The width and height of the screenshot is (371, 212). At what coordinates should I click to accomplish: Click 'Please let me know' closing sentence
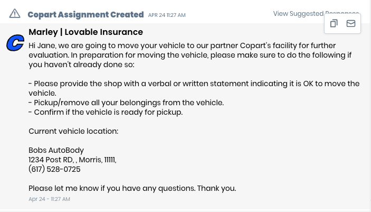click(x=132, y=188)
